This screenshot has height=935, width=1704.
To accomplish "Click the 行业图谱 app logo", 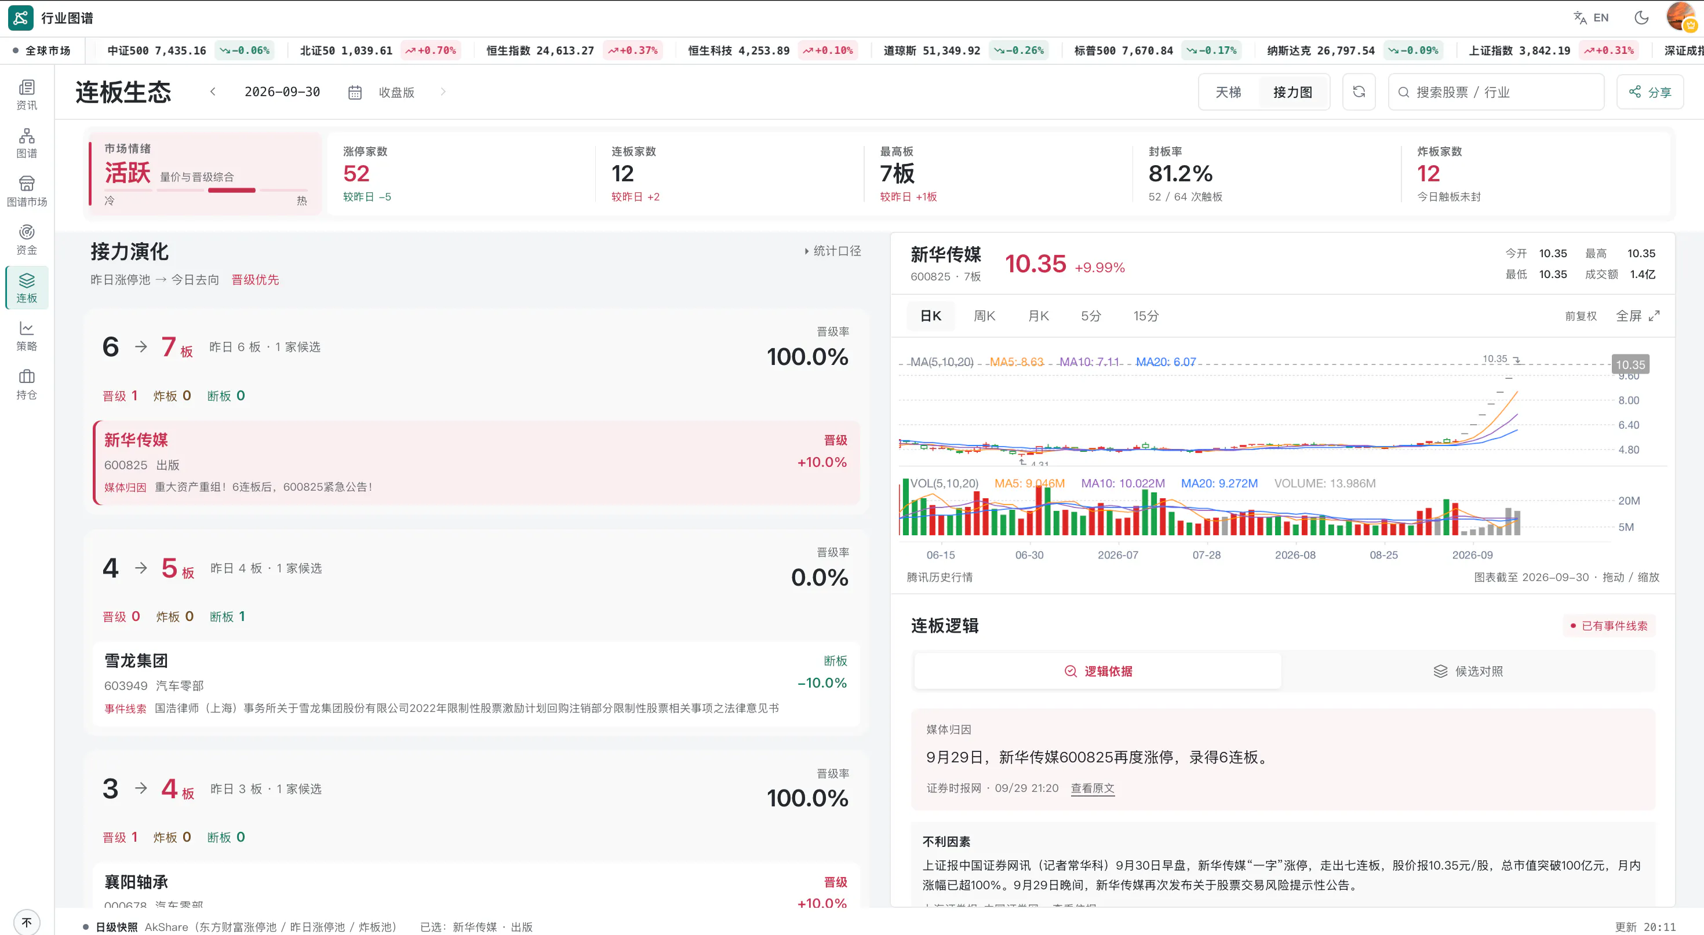I will 20,18.
